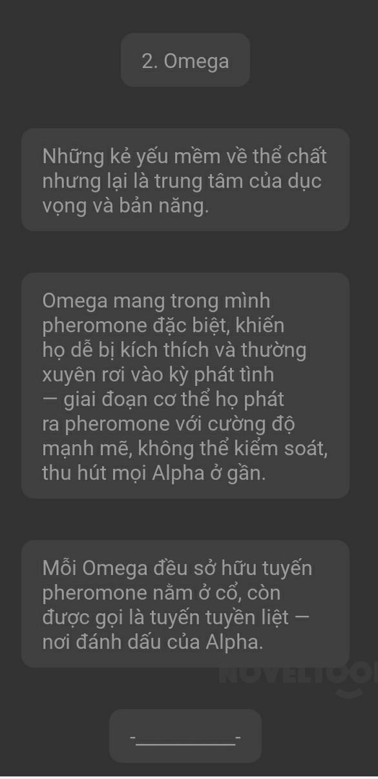Select the "2. Omega" heading bubble

coord(185,60)
